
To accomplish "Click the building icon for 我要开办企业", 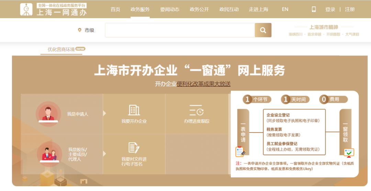I will 134,110.
